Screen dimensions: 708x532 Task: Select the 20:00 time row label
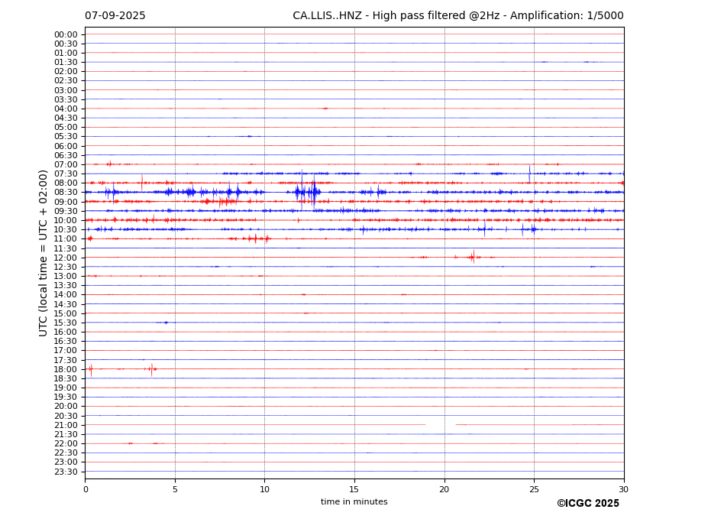tap(66, 407)
